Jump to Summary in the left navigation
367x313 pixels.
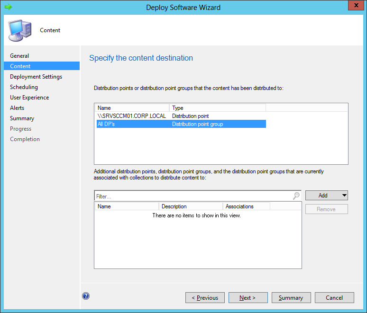pyautogui.click(x=22, y=118)
